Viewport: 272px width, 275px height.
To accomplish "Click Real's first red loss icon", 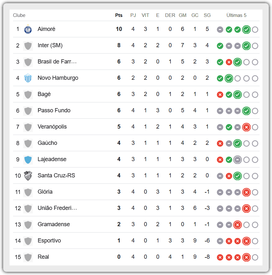I will pos(220,257).
